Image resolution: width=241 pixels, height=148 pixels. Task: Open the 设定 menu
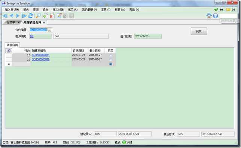(46, 10)
